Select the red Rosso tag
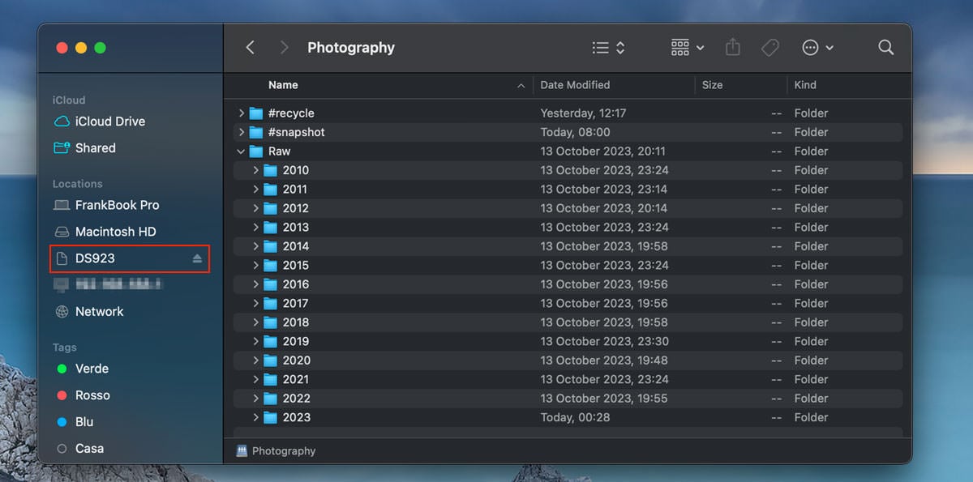This screenshot has width=973, height=482. [92, 395]
